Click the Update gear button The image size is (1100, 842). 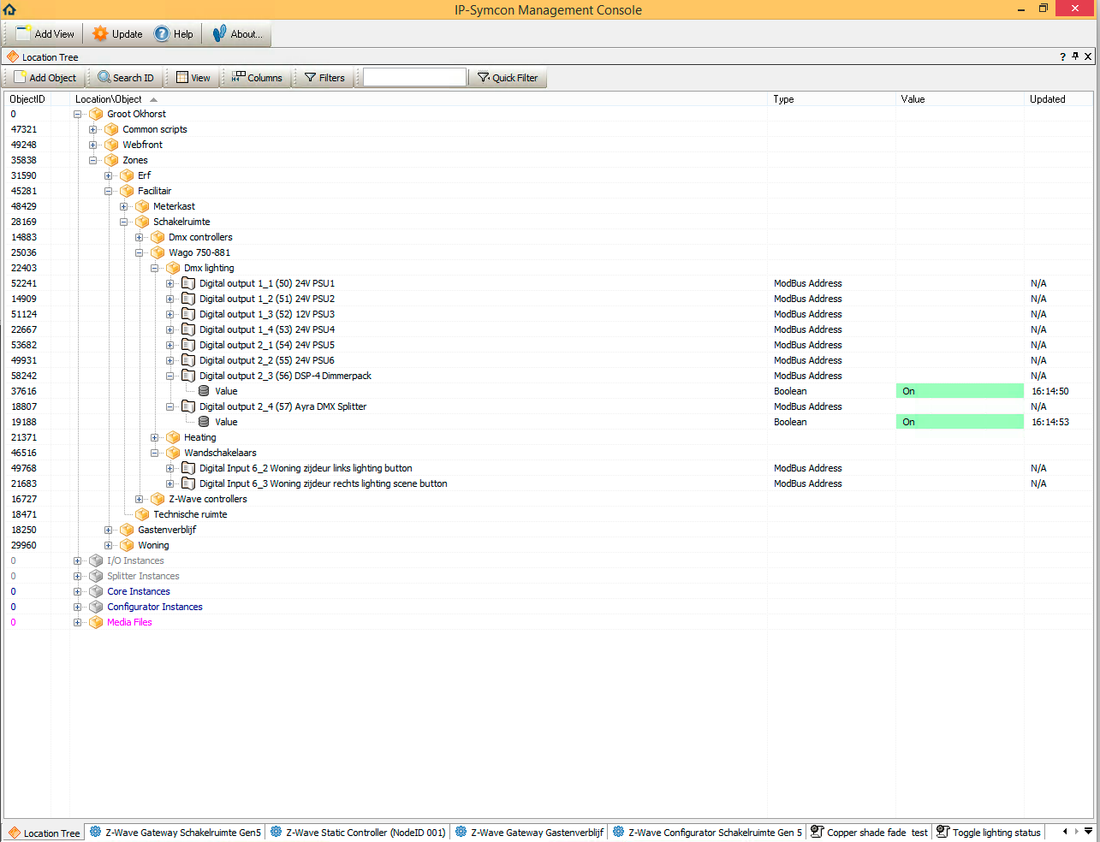(118, 34)
